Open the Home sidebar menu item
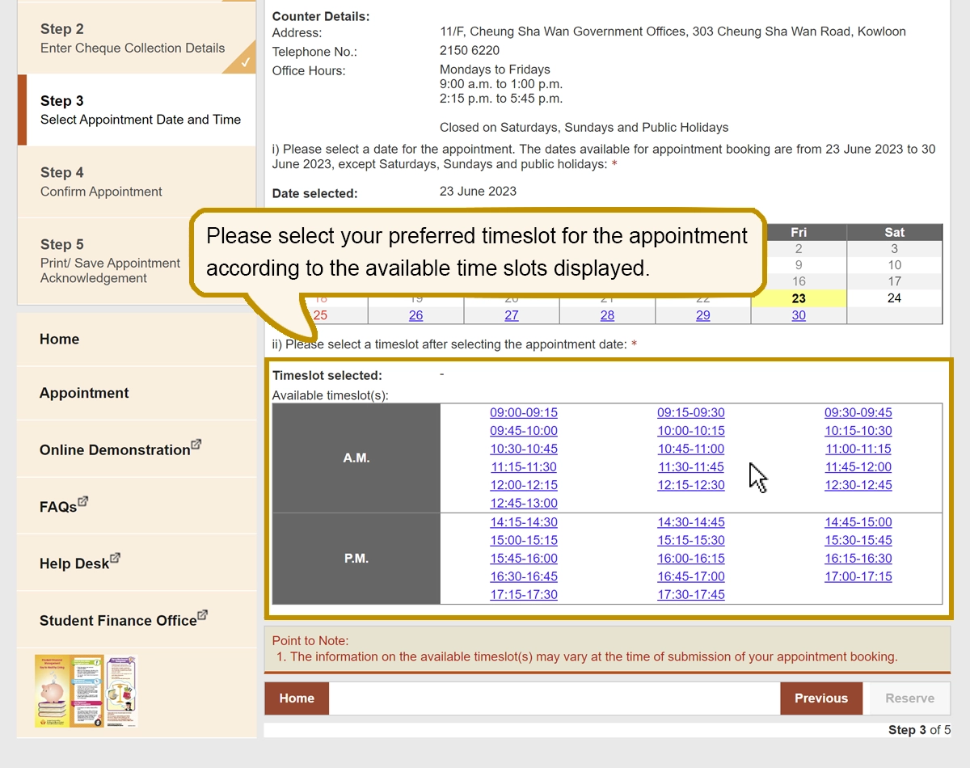Image resolution: width=970 pixels, height=768 pixels. click(137, 340)
